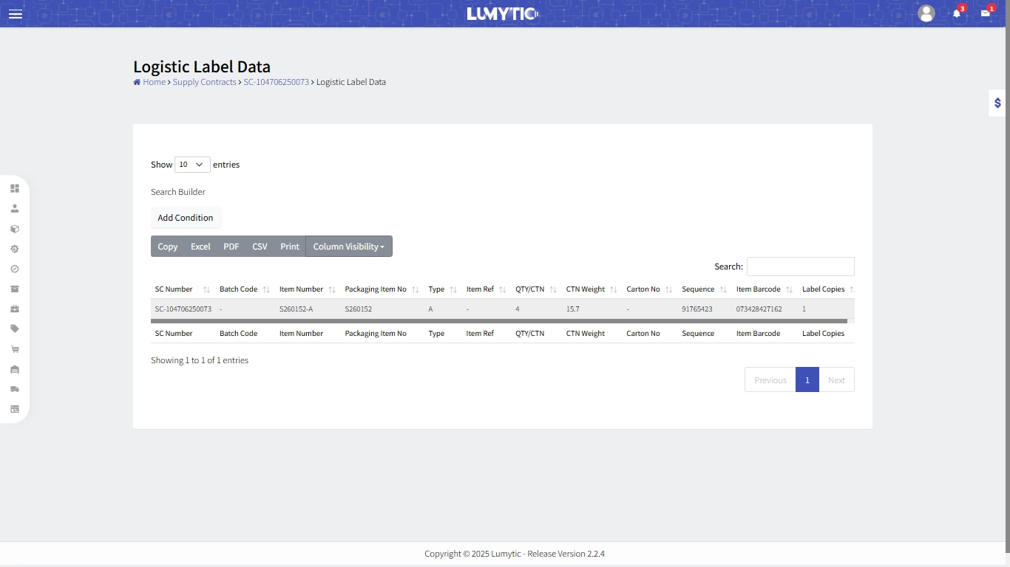Click the bell notifications icon showing 3 alerts
This screenshot has width=1010, height=567.
pos(956,13)
